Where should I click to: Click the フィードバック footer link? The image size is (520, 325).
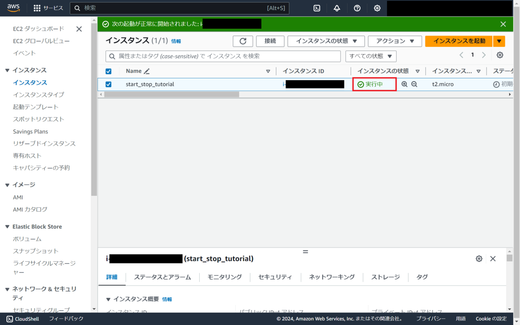[x=66, y=319]
